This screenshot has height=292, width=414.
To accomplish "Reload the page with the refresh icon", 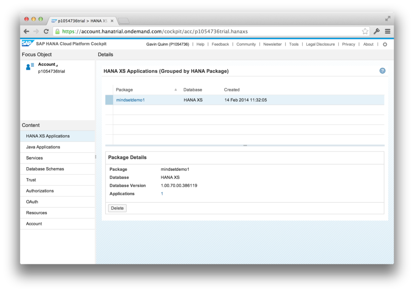I will (46, 32).
